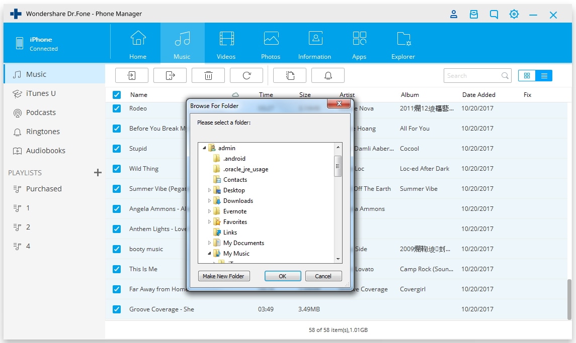Open the account profile icon

454,14
